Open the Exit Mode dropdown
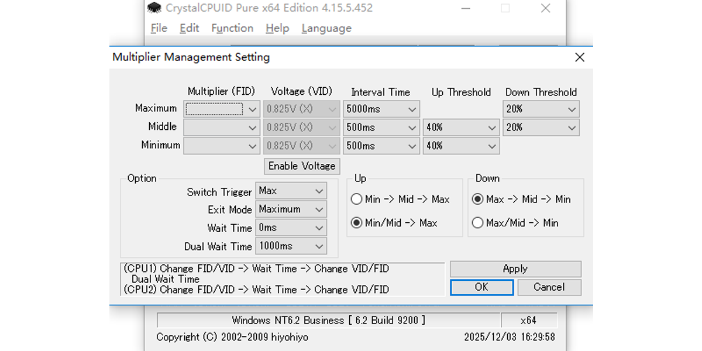Image resolution: width=702 pixels, height=351 pixels. point(291,209)
